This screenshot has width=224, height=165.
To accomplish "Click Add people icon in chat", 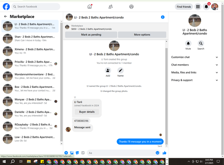I will click(108, 70).
